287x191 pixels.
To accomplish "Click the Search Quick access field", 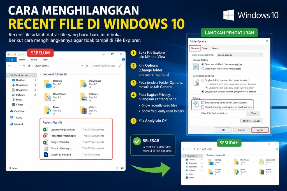I will point(107,65).
